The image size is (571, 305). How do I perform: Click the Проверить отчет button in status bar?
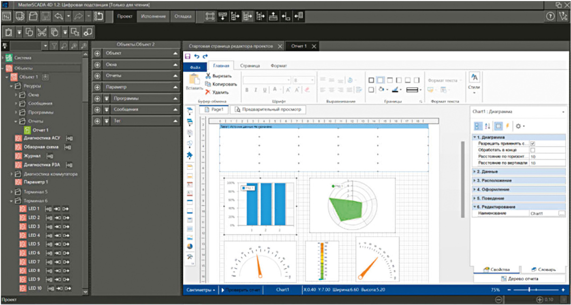(x=241, y=290)
